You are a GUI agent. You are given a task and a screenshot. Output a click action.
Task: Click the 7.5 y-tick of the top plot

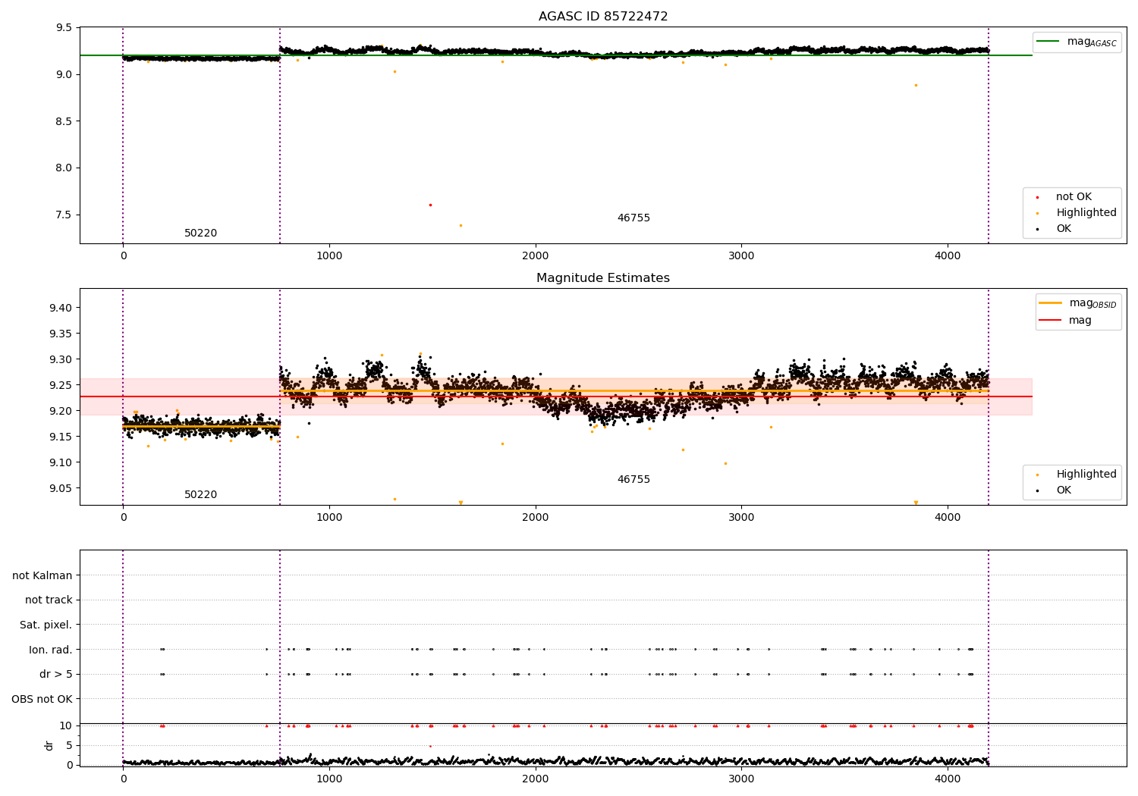65,215
